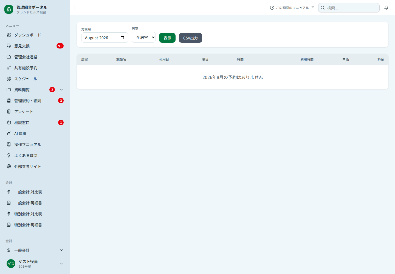This screenshot has height=274, width=395.
Task: Click the question mark help icon
Action: (x=272, y=8)
